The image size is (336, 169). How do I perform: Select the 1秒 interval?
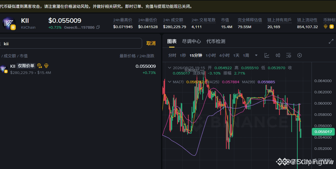coord(183,55)
